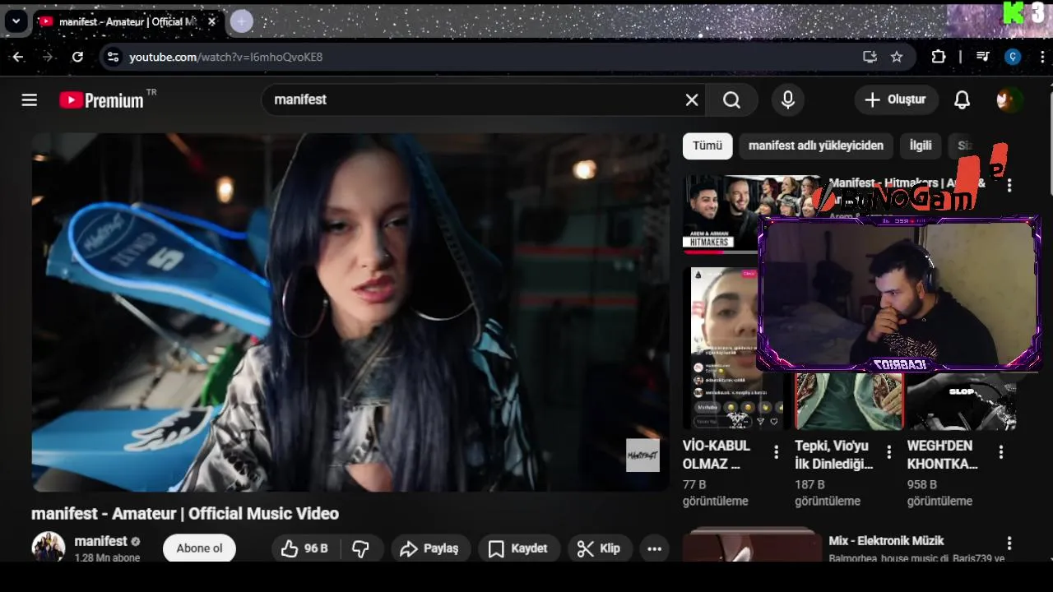This screenshot has height=592, width=1053.
Task: Open manifest channel name link
Action: (x=101, y=541)
